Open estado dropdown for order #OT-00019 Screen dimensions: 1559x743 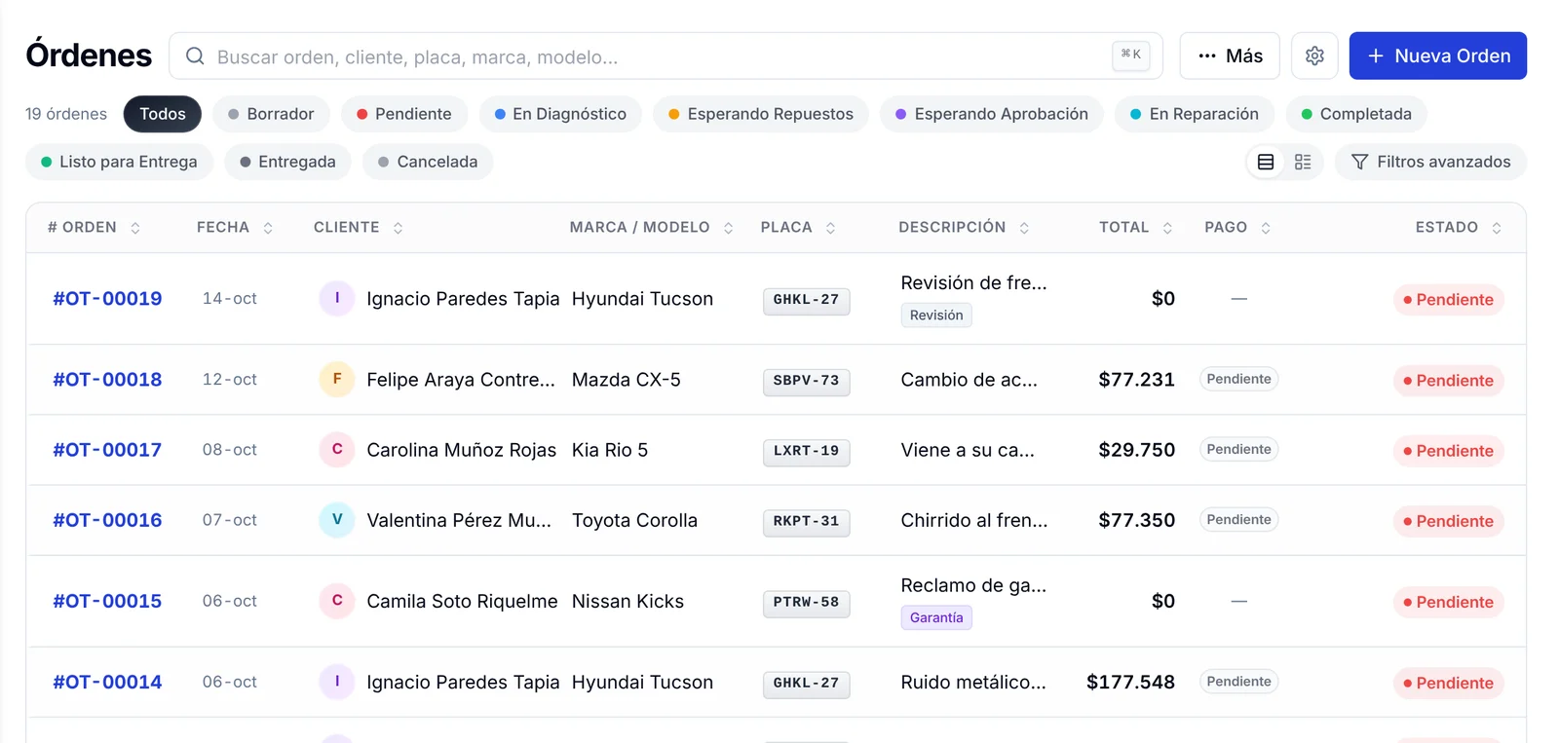(x=1449, y=300)
